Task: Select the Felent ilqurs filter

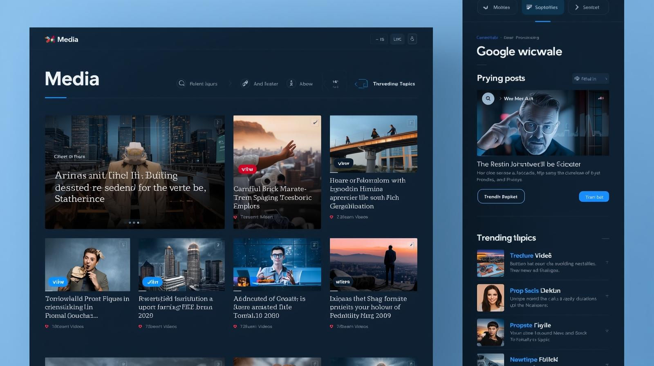Action: (197, 84)
